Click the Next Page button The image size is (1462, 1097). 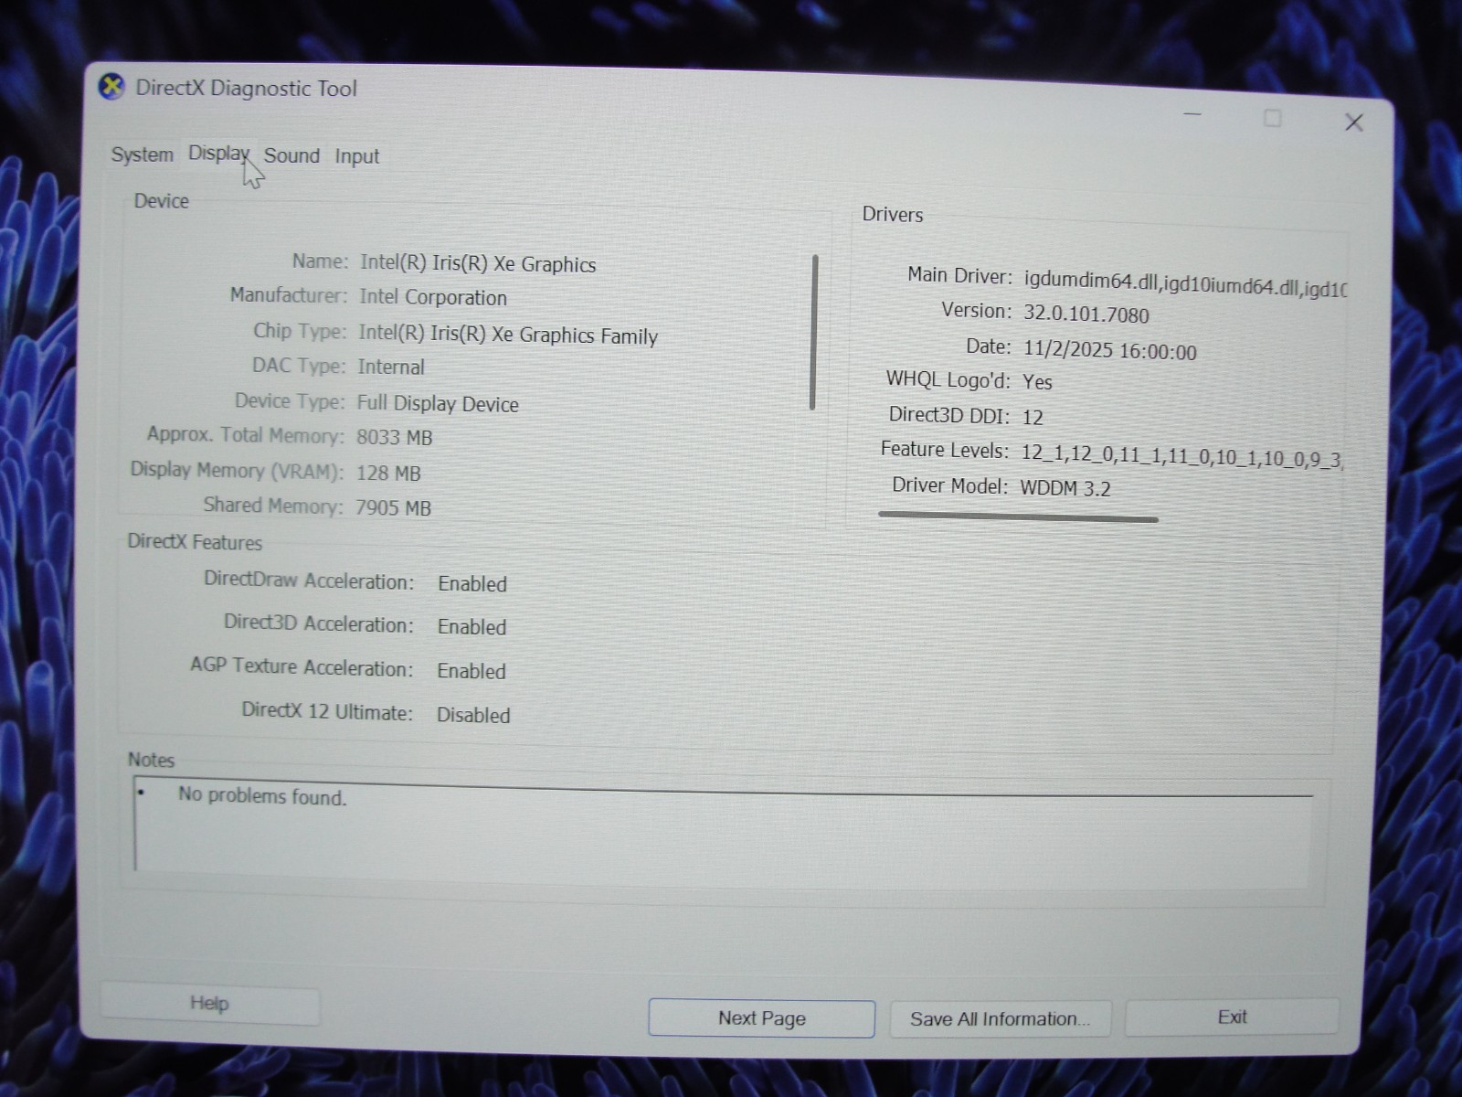(x=761, y=1018)
